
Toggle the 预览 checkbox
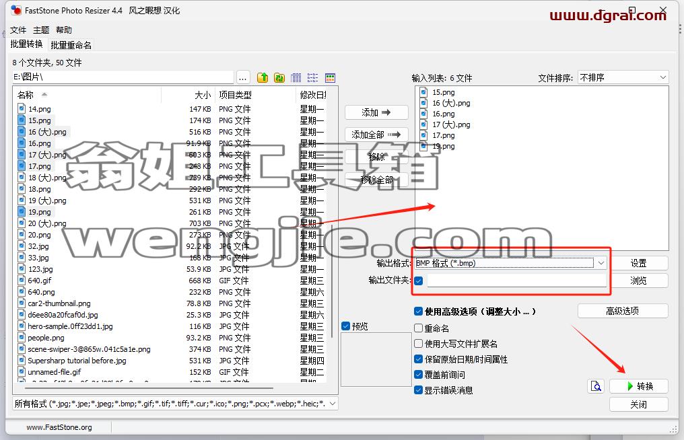click(x=346, y=326)
